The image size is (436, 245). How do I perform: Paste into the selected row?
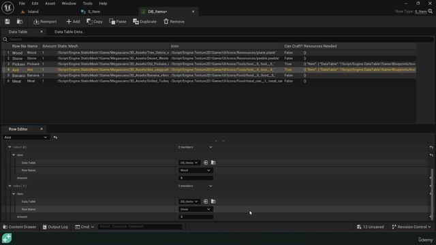click(118, 21)
